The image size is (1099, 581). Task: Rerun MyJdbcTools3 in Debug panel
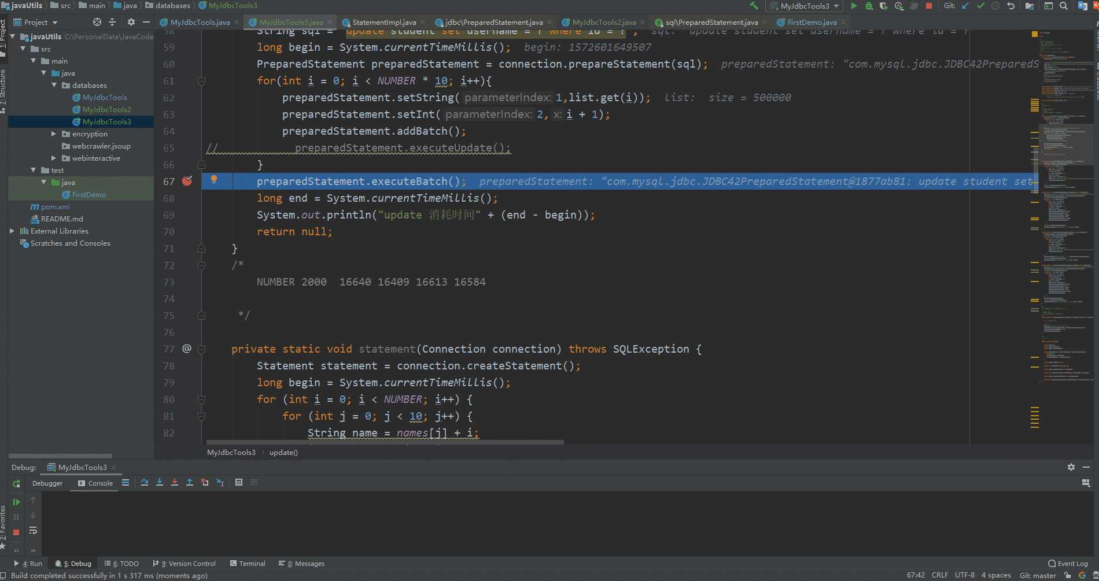pyautogui.click(x=16, y=483)
